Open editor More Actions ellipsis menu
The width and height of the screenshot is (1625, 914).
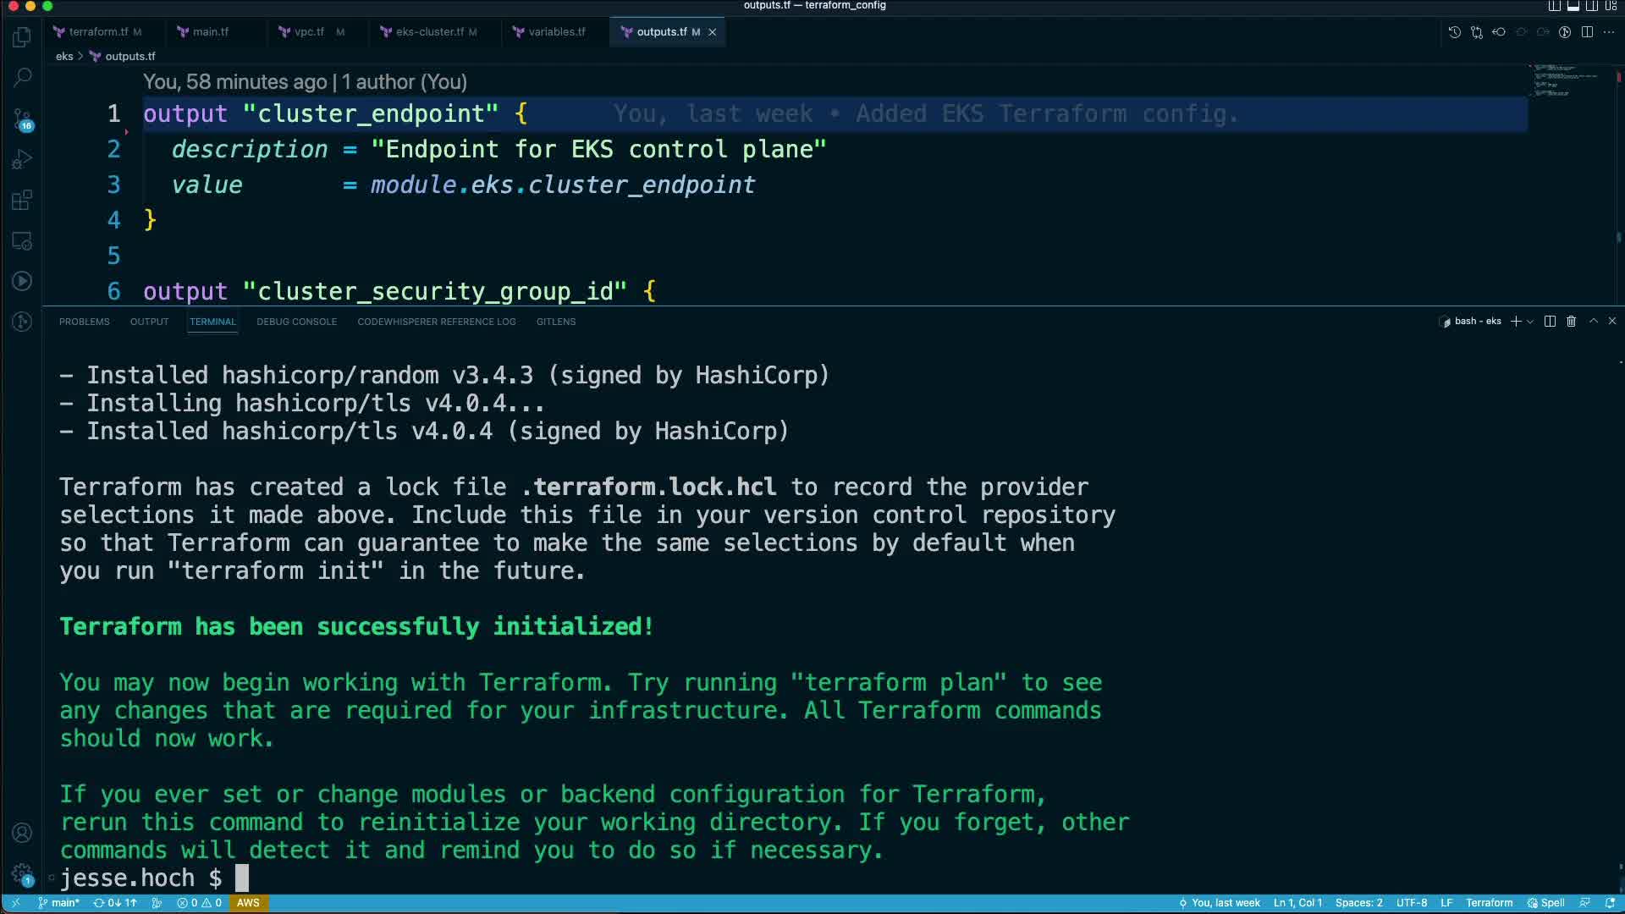point(1609,32)
